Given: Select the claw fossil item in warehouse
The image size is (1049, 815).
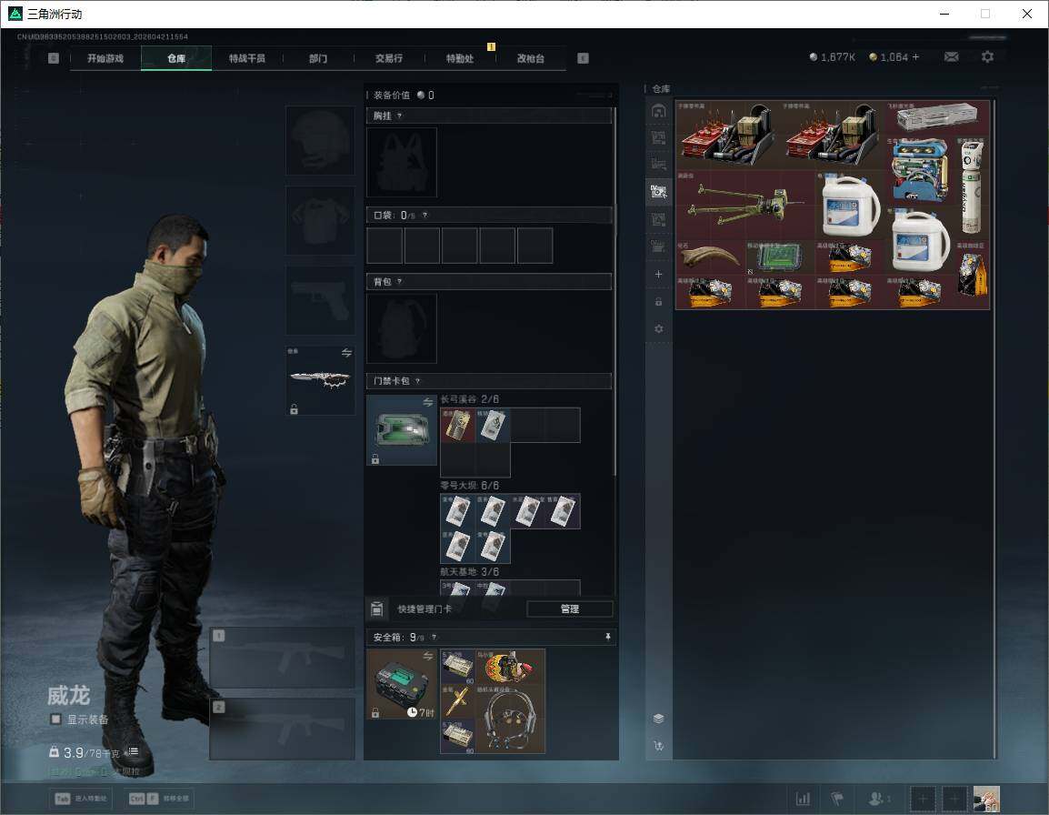Looking at the screenshot, I should click(x=711, y=257).
